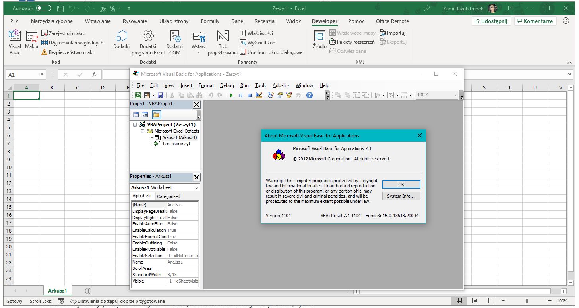Viewport: 579px width, 308px height.
Task: Select the Arkusz1 sheet tab
Action: [57, 290]
